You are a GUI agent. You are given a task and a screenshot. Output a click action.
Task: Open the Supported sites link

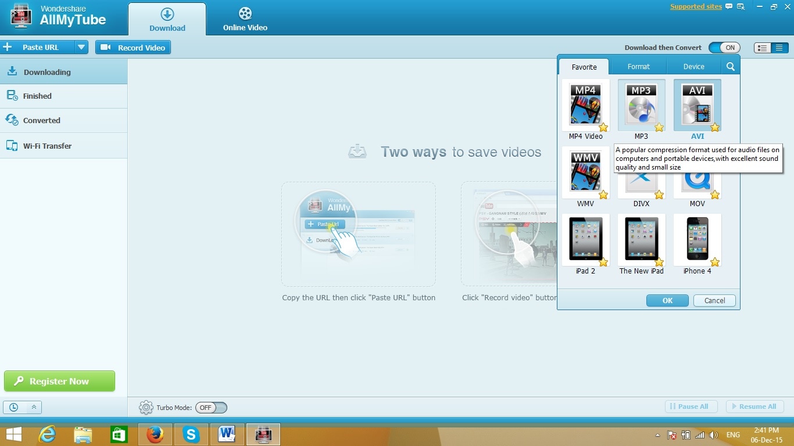click(x=696, y=6)
